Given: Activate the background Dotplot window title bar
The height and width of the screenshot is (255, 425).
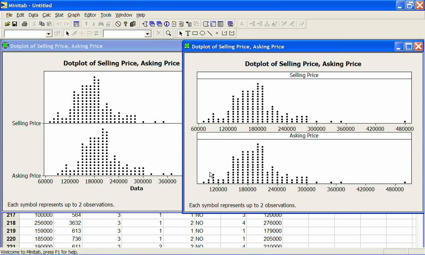Looking at the screenshot, I should coord(92,46).
